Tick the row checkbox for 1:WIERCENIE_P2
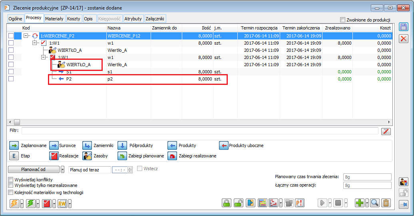This screenshot has height=216, width=414. [11, 35]
